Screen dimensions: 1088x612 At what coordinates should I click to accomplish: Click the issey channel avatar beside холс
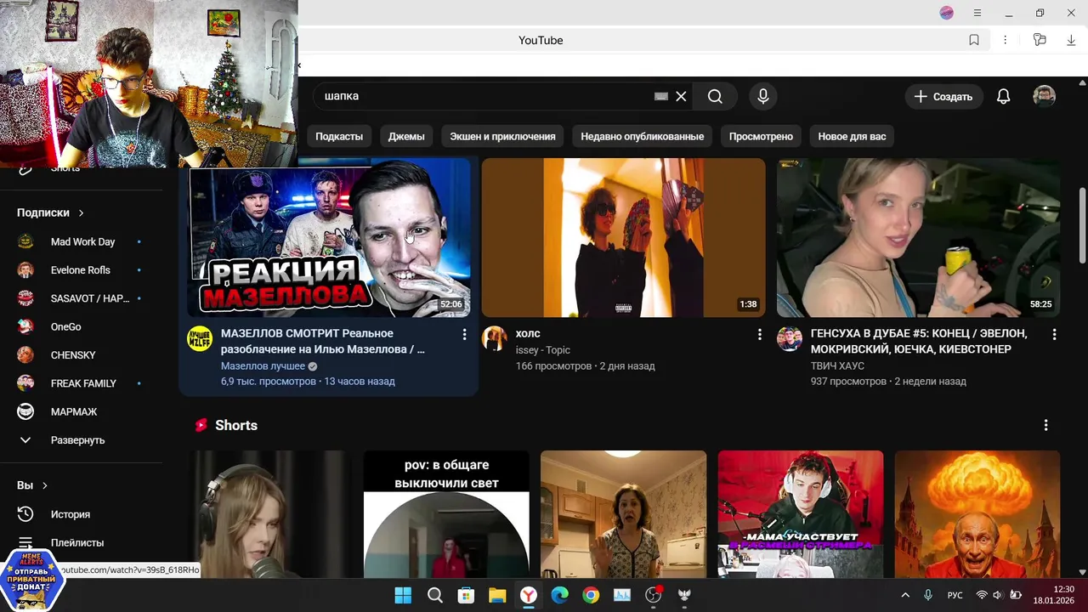click(495, 337)
